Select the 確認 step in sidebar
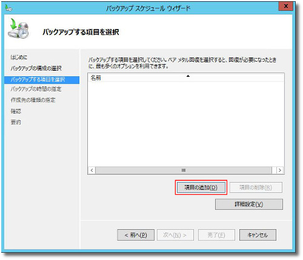 (x=16, y=111)
